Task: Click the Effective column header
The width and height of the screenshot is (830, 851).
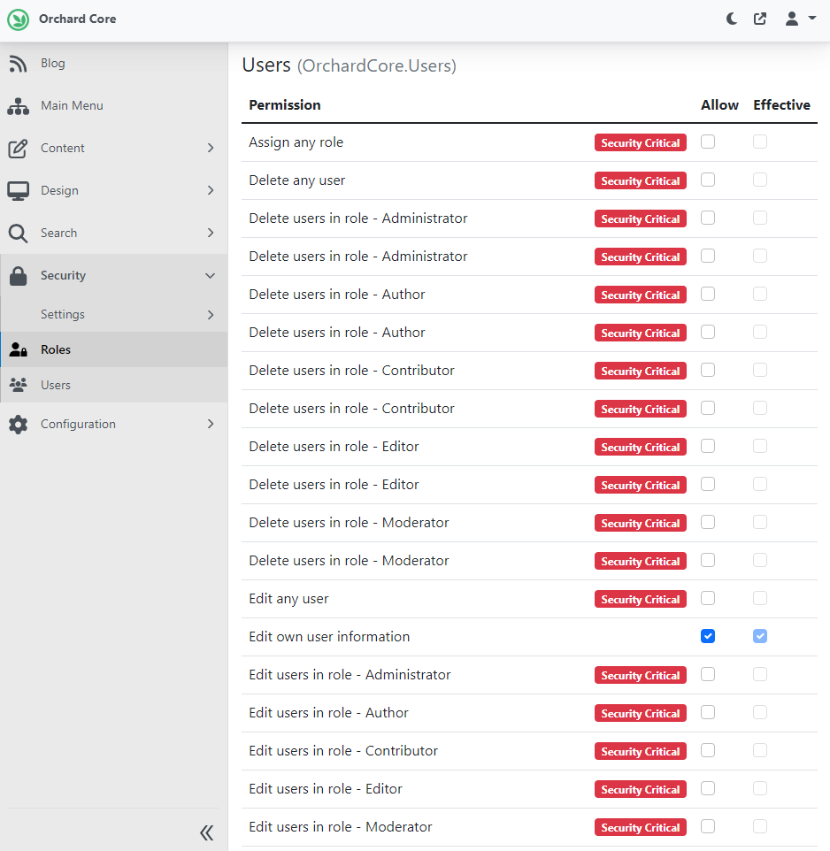Action: tap(781, 104)
